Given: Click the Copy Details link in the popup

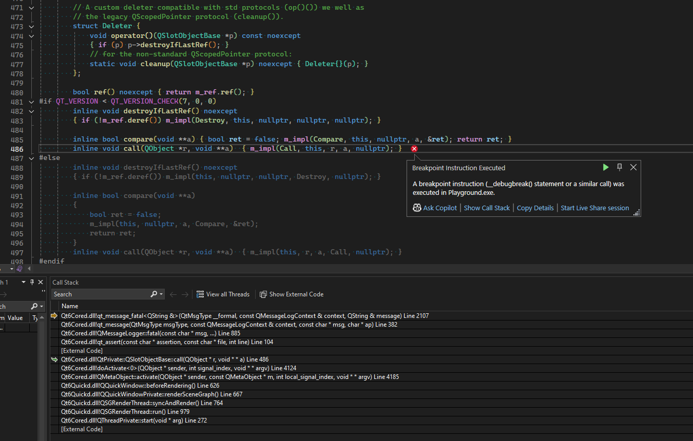Looking at the screenshot, I should click(535, 208).
